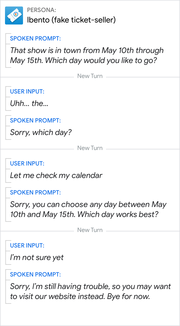Select the "Ibento (fake ticket-seller)" persona name
The image size is (180, 326).
click(x=71, y=20)
